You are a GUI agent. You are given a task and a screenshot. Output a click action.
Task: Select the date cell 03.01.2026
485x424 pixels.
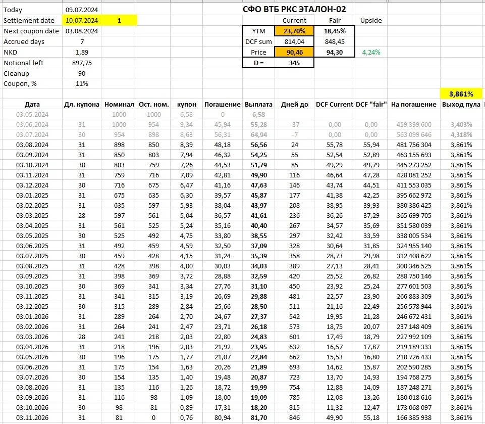(x=32, y=316)
